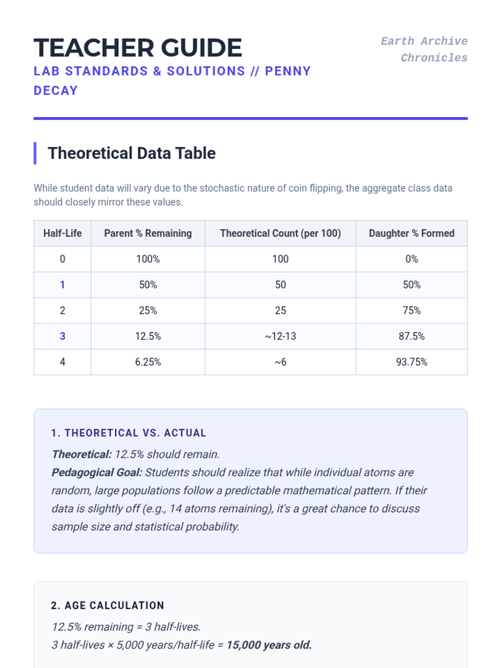
Task: Click the bold 15,000 years old answer
Action: 269,645
